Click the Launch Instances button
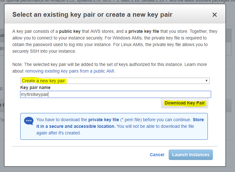 pos(190,155)
